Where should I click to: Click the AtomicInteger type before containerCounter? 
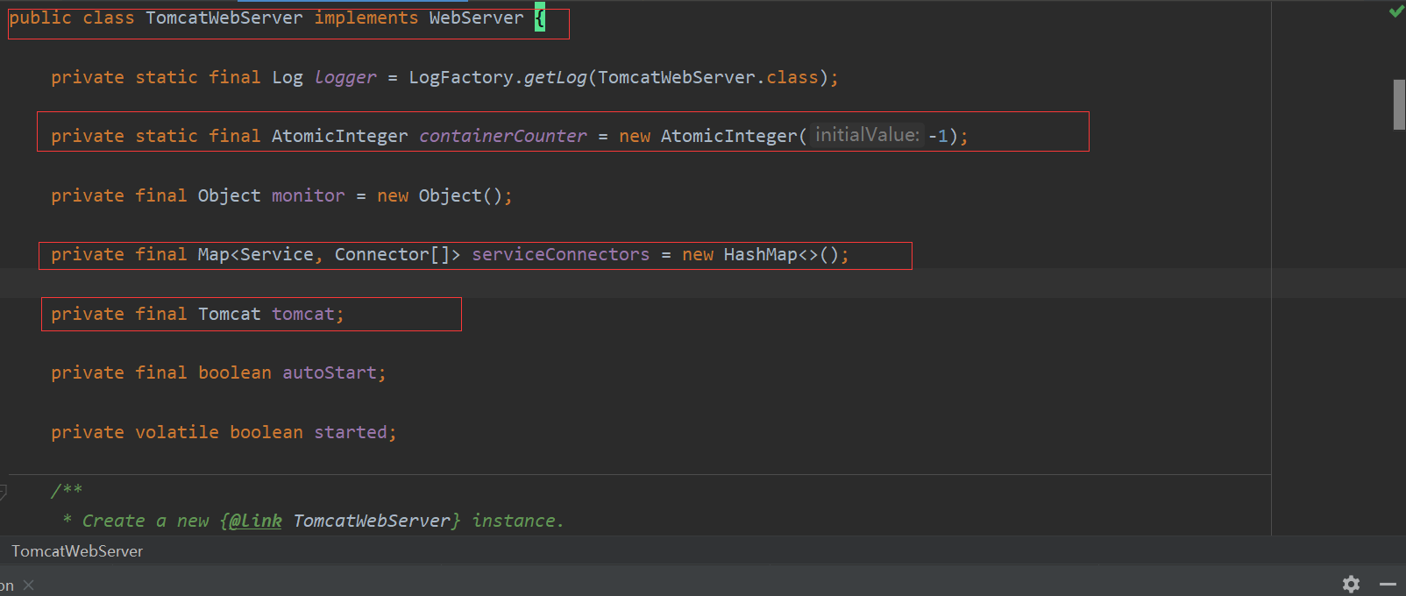tap(340, 136)
